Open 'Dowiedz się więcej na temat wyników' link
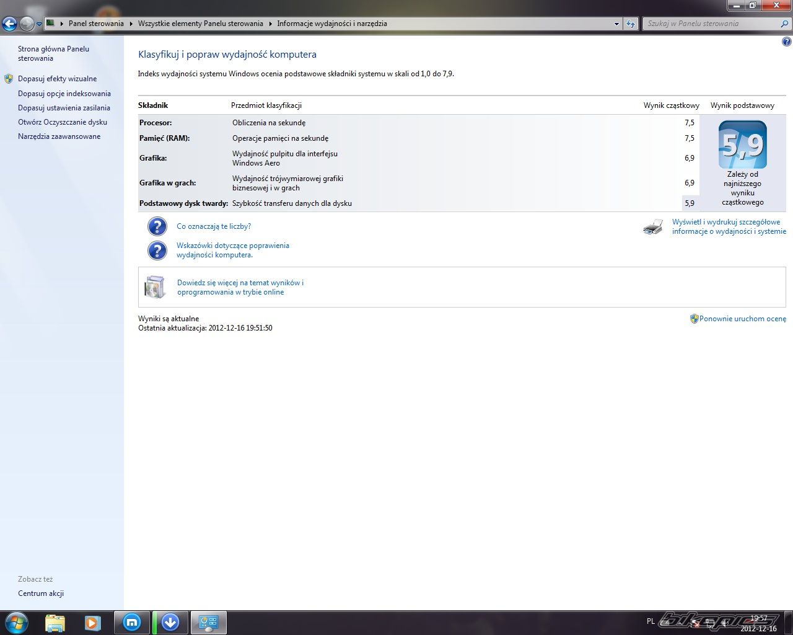The height and width of the screenshot is (635, 793). pyautogui.click(x=240, y=287)
